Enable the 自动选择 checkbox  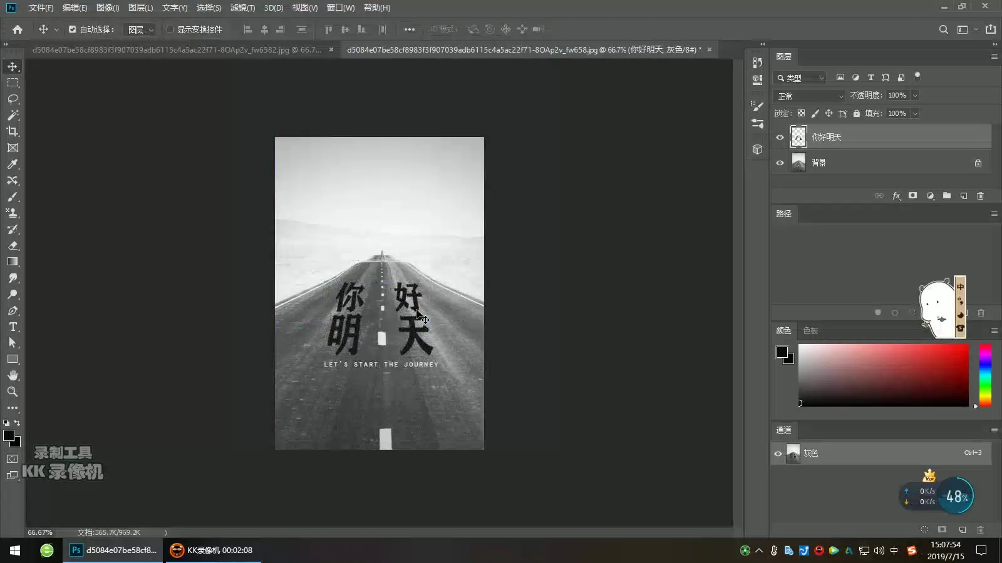point(72,29)
